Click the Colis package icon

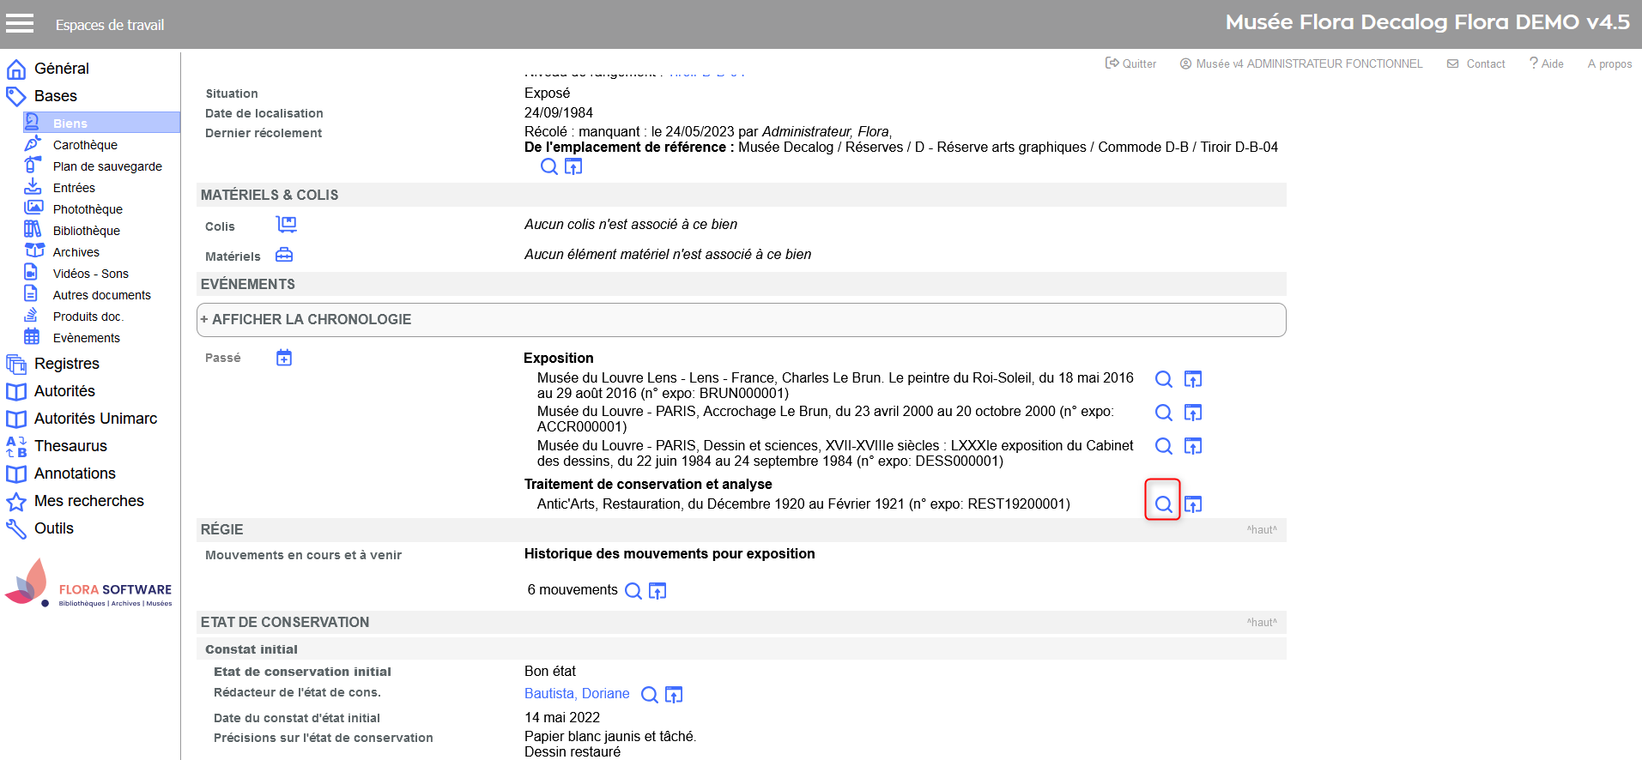pos(286,225)
